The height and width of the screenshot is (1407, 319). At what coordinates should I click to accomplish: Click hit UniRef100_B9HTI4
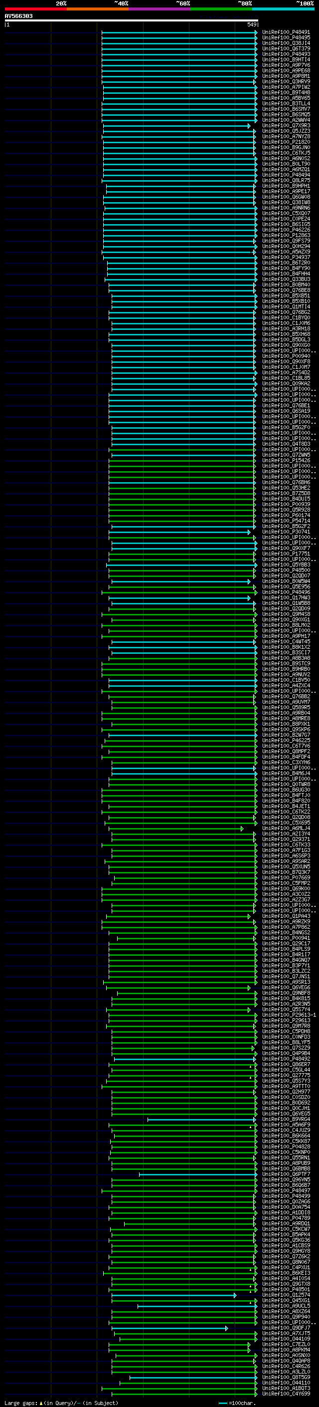pyautogui.click(x=286, y=59)
